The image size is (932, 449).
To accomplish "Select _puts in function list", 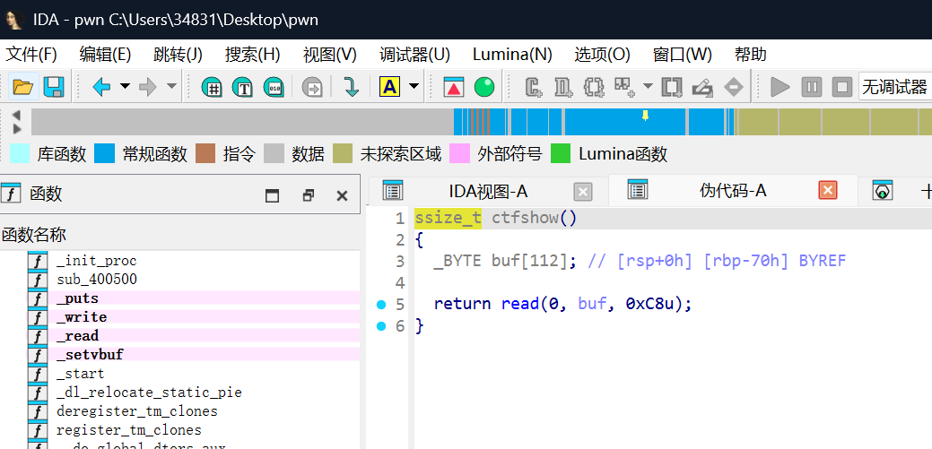I will point(77,298).
